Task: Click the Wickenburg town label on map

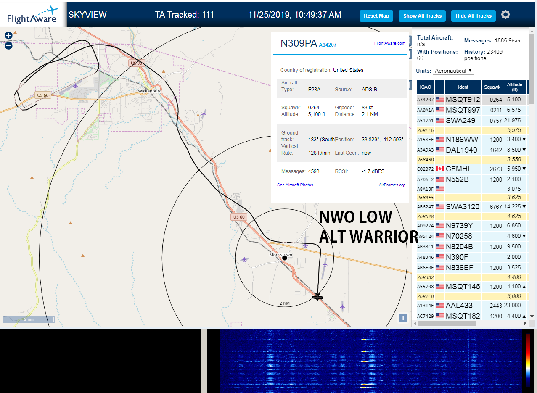Action: [150, 91]
